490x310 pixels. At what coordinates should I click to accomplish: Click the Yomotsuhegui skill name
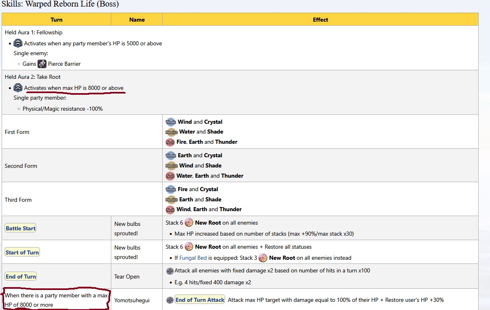[x=132, y=300]
